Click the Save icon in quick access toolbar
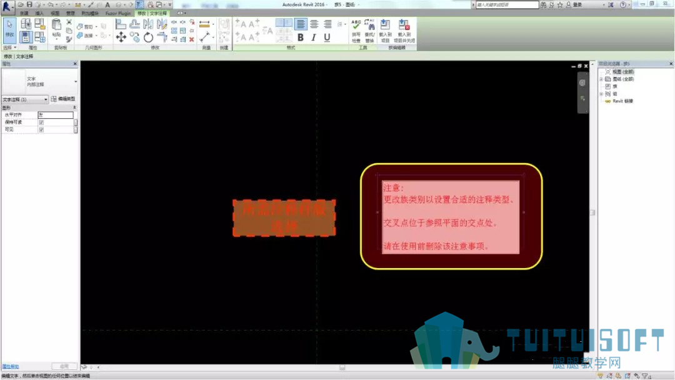This screenshot has height=380, width=675. (x=29, y=4)
